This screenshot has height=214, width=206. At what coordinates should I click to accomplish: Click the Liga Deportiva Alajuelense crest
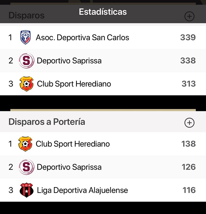click(x=26, y=190)
